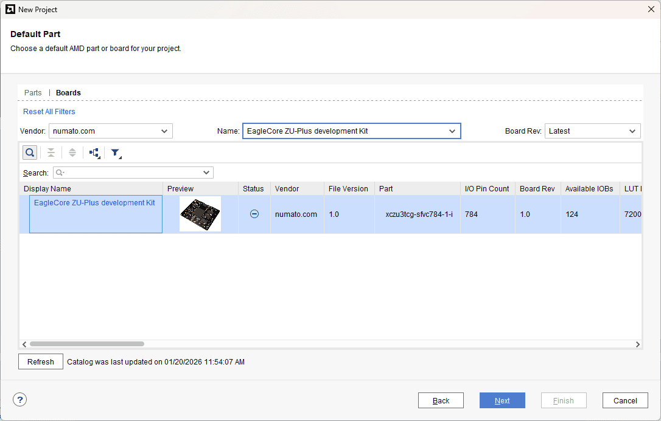
Task: Click the Vivado logo in the title bar
Action: [x=10, y=9]
